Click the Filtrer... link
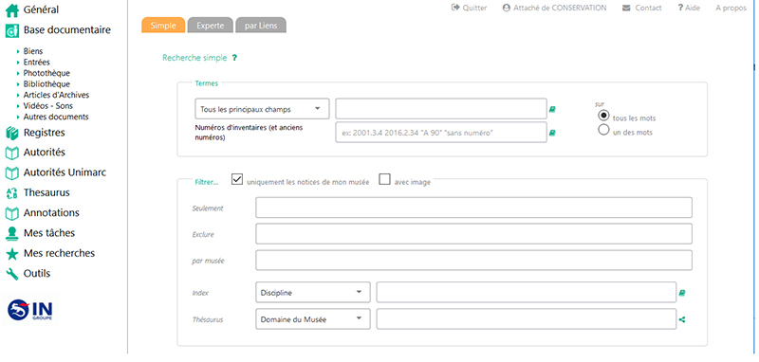 206,182
